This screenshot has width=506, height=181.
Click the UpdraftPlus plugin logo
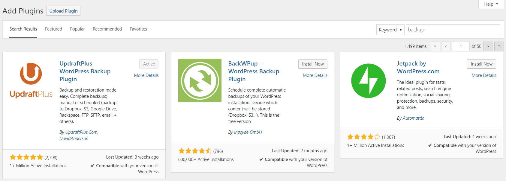pyautogui.click(x=31, y=80)
